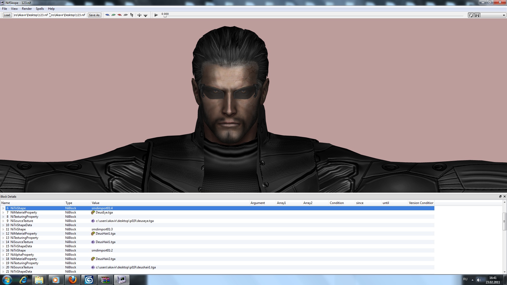Expand the 10 NiTriShapeData block

point(3,225)
